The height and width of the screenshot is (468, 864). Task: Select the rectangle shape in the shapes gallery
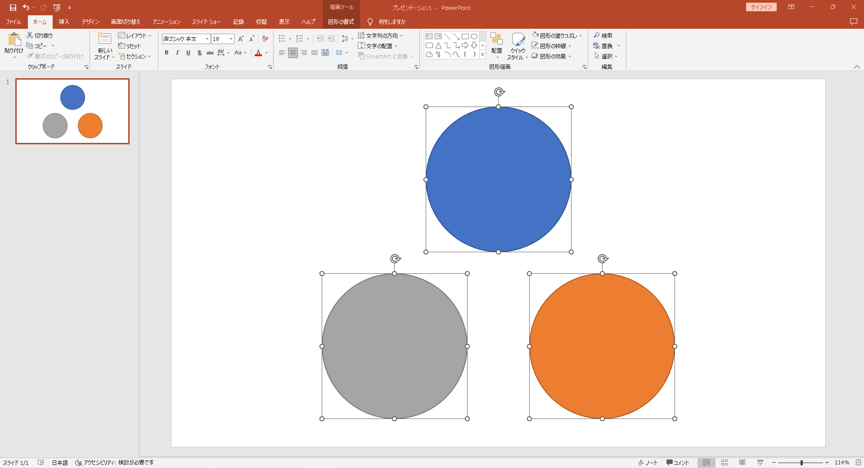coord(465,36)
